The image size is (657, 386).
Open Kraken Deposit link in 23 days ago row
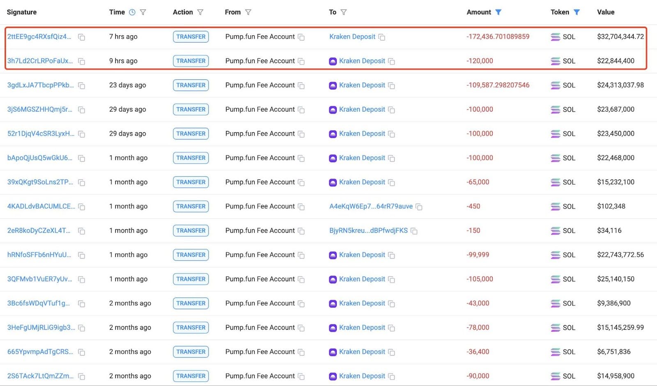362,85
